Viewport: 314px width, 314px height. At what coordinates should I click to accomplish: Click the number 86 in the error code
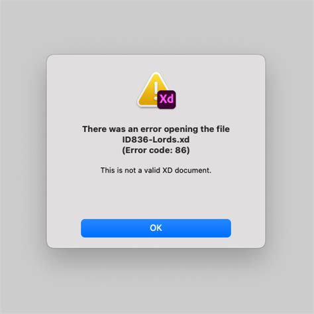[x=181, y=150]
